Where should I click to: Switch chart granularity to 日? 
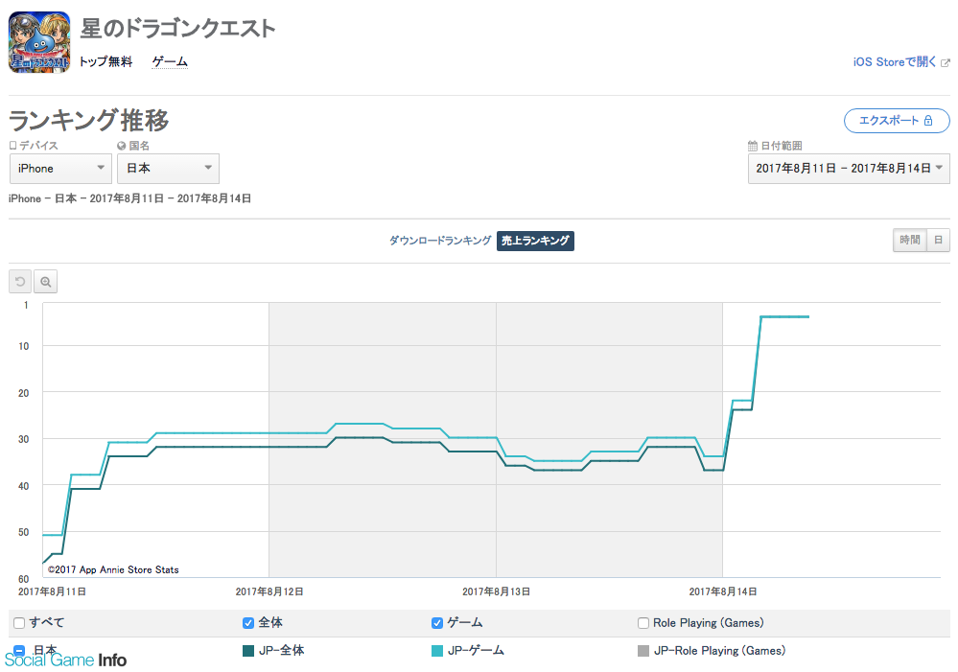(939, 240)
